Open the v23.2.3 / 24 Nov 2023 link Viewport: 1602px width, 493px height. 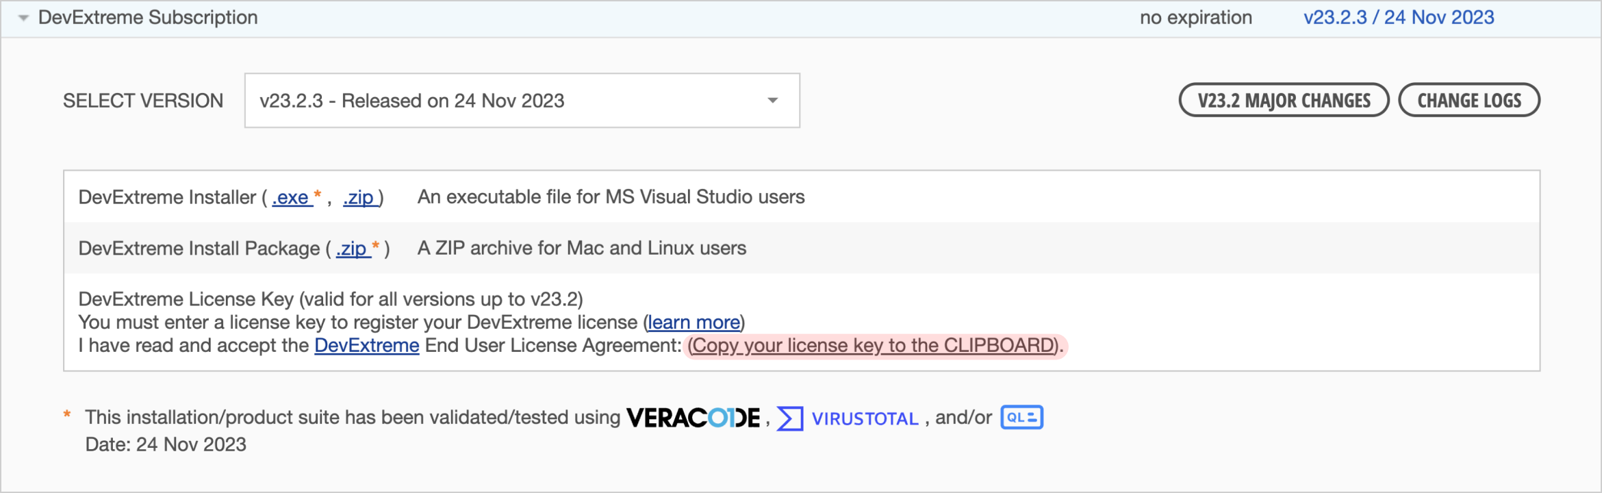tap(1398, 18)
